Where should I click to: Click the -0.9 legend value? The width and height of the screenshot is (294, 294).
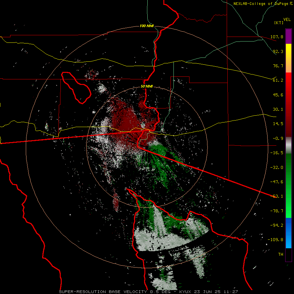click(278, 139)
